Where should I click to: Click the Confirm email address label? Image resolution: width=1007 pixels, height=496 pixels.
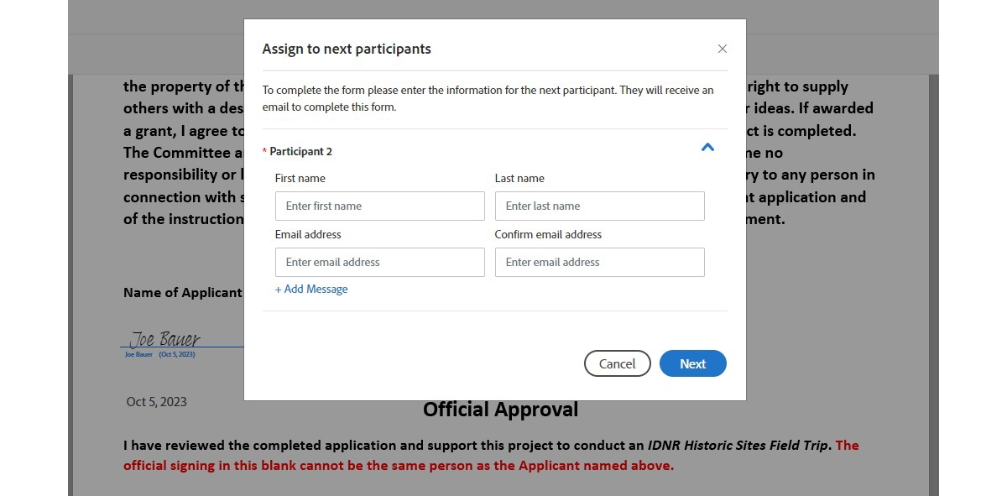pyautogui.click(x=549, y=234)
